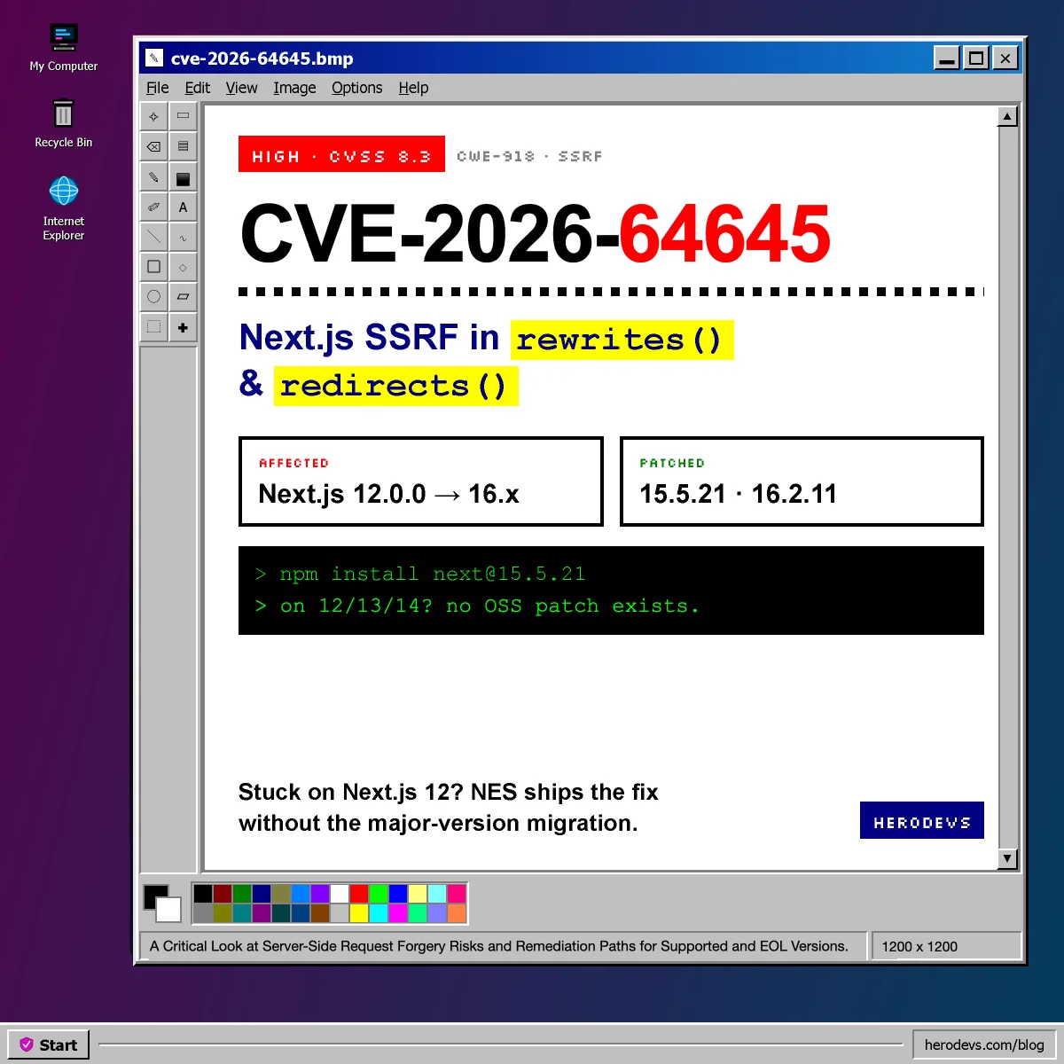Click the white background color box

(169, 911)
